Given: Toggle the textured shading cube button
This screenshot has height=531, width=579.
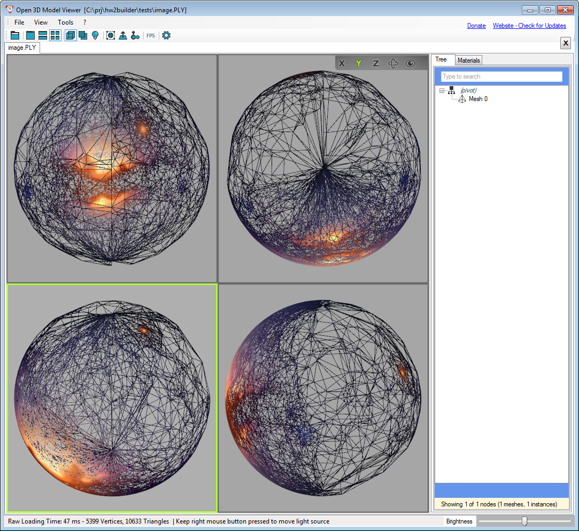Looking at the screenshot, I should click(83, 35).
